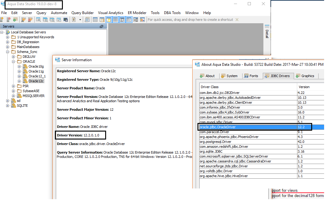Select the com.microsoft.sqlserver.jdbc.SQLServerDriver row
The height and width of the screenshot is (216, 333).
[x=262, y=156]
